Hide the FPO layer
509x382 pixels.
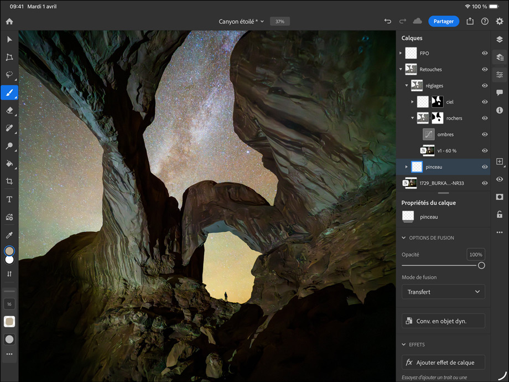click(485, 53)
